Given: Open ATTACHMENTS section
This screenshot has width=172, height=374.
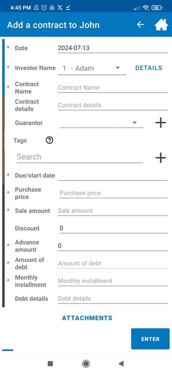Looking at the screenshot, I should (87, 318).
